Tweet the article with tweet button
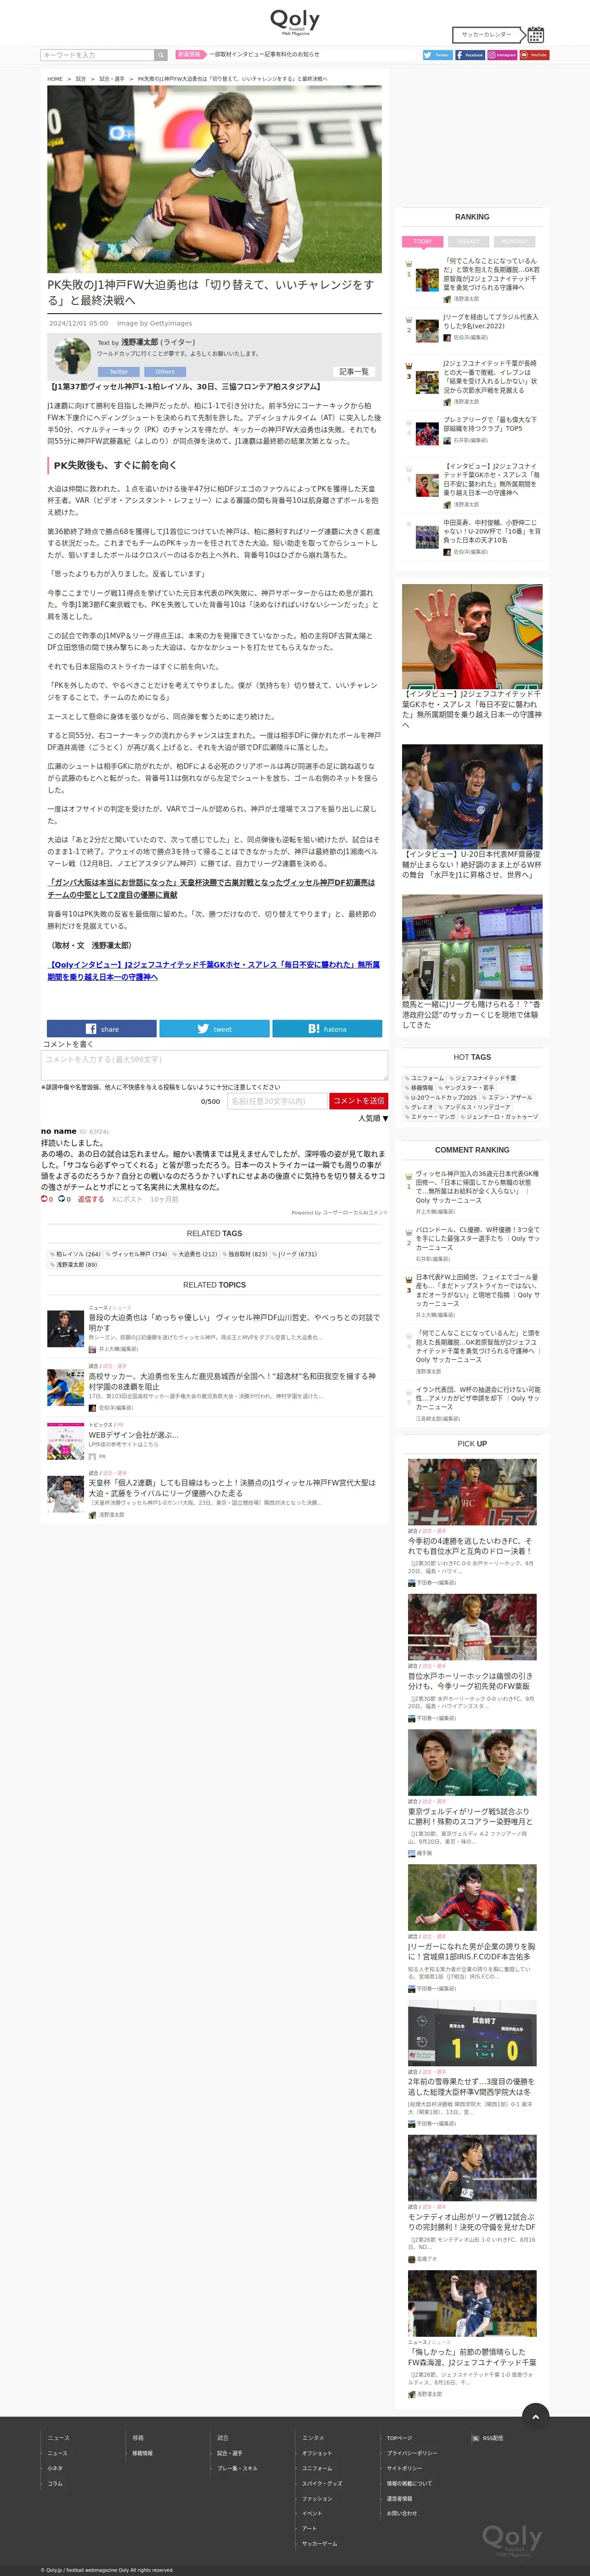 coord(214,1028)
